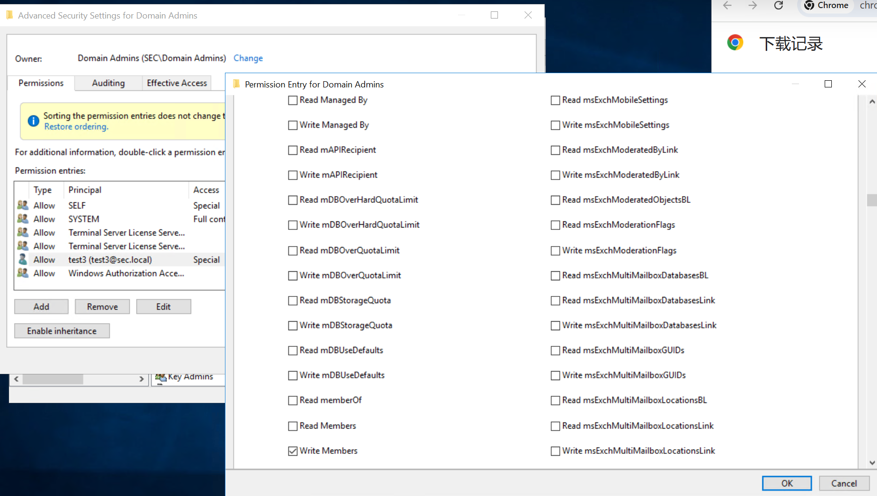Click the Key Admins group icon
Screen dimensions: 877x496
(161, 377)
